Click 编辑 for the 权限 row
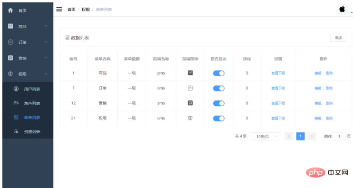This screenshot has width=353, height=188. [x=318, y=118]
